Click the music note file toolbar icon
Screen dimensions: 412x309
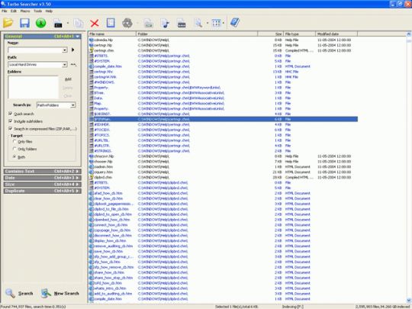pyautogui.click(x=166, y=24)
